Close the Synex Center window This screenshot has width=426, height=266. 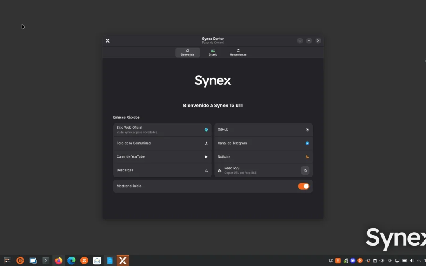tap(318, 41)
